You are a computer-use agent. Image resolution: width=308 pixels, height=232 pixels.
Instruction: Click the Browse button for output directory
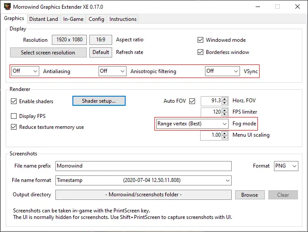click(250, 195)
